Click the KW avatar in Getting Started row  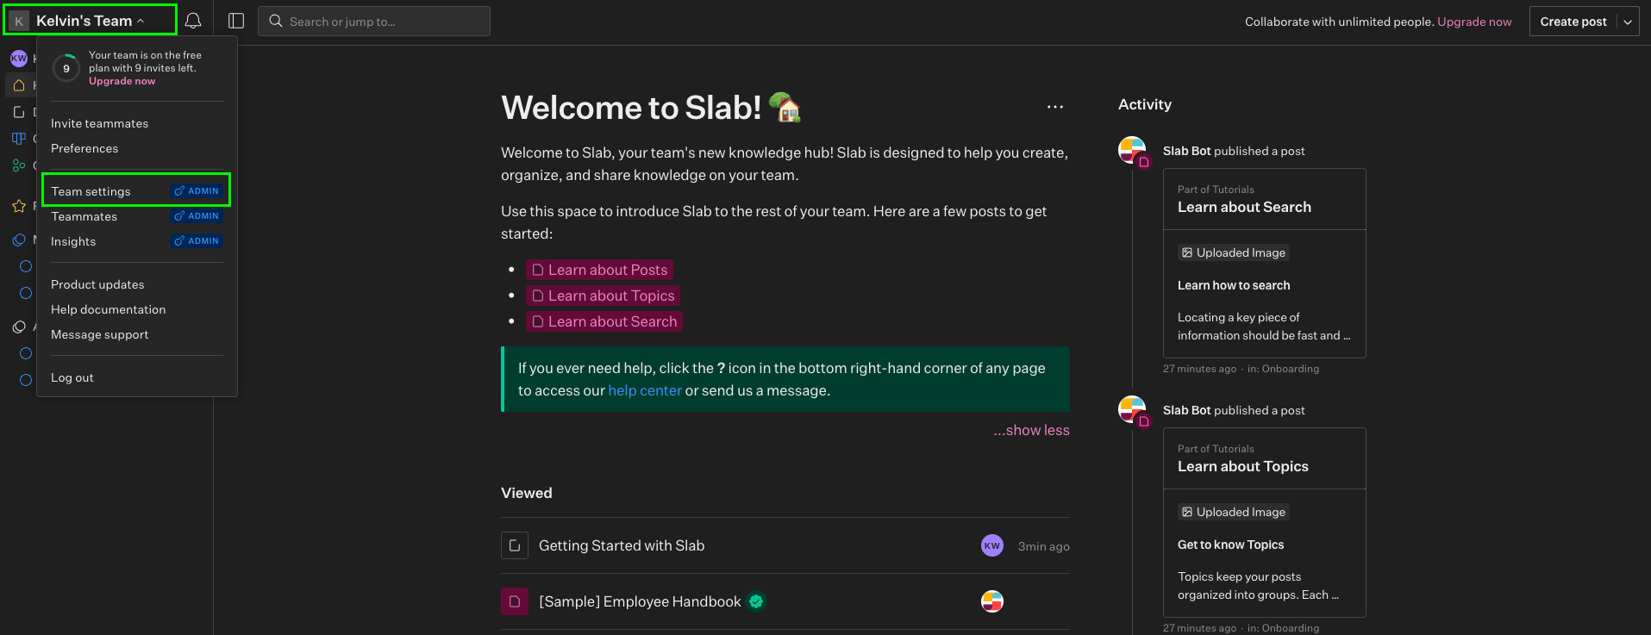(x=992, y=545)
